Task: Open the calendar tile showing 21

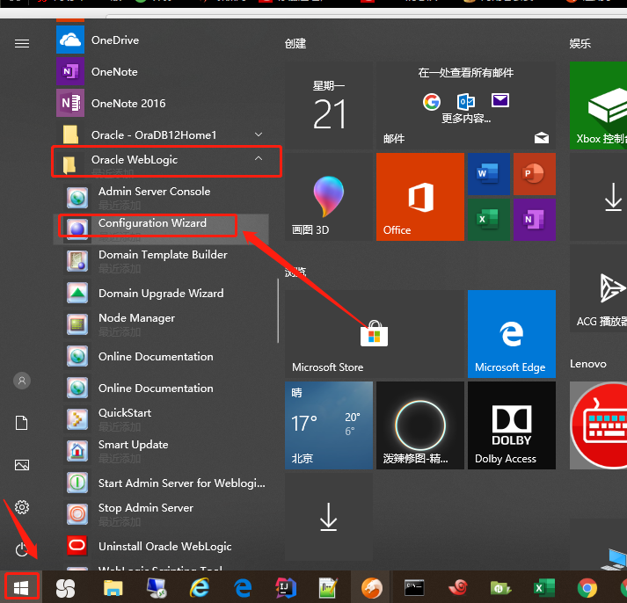Action: coord(329,105)
